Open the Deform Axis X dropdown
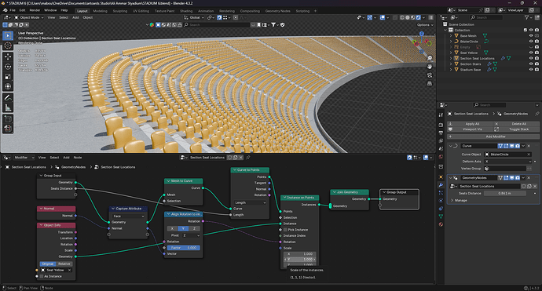The image size is (542, 291). click(x=507, y=162)
